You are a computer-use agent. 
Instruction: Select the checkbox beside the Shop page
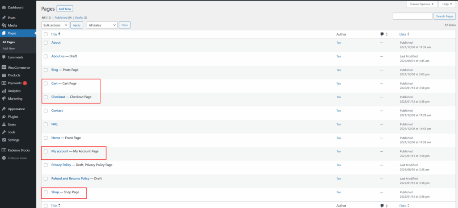[46, 192]
